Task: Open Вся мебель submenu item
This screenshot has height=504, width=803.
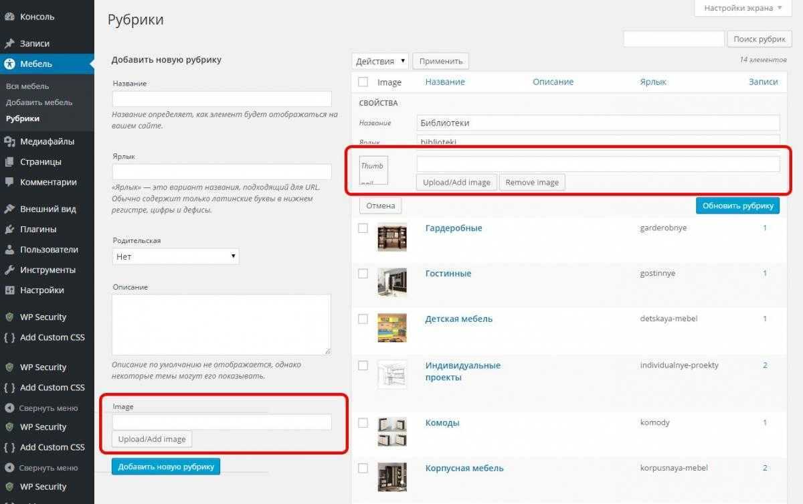Action: pyautogui.click(x=27, y=86)
